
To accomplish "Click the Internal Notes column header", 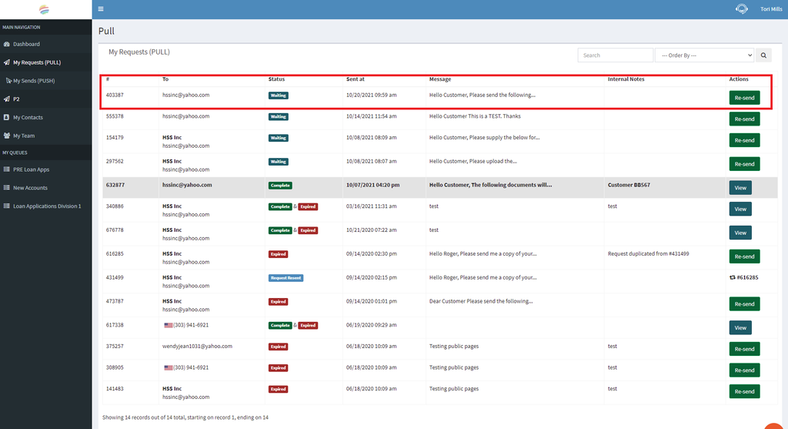I will (x=626, y=79).
